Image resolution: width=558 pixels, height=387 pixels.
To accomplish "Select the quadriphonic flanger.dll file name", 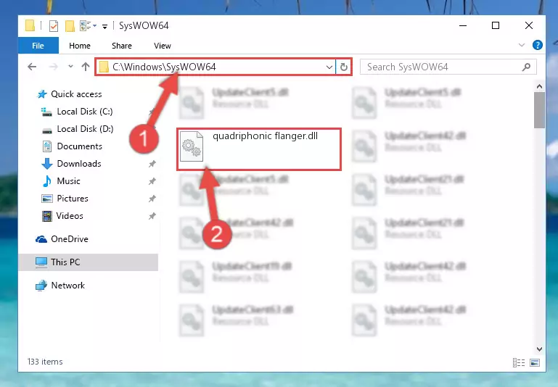I will pos(265,136).
